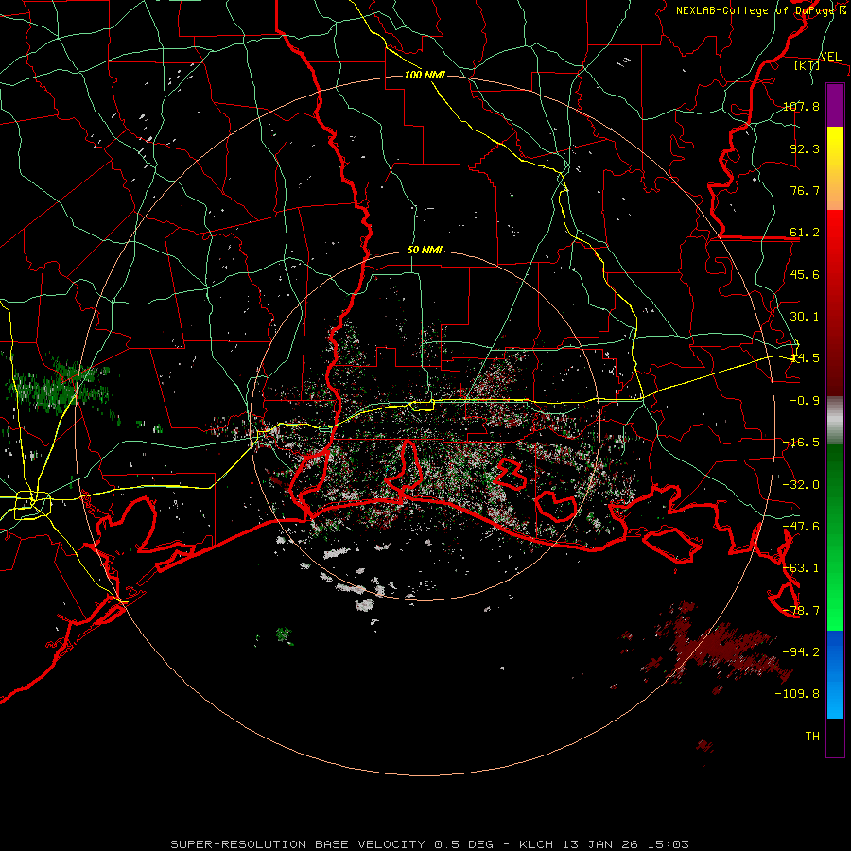This screenshot has width=851, height=851.
Task: Click the 30.1 velocity scale value
Action: click(x=805, y=317)
